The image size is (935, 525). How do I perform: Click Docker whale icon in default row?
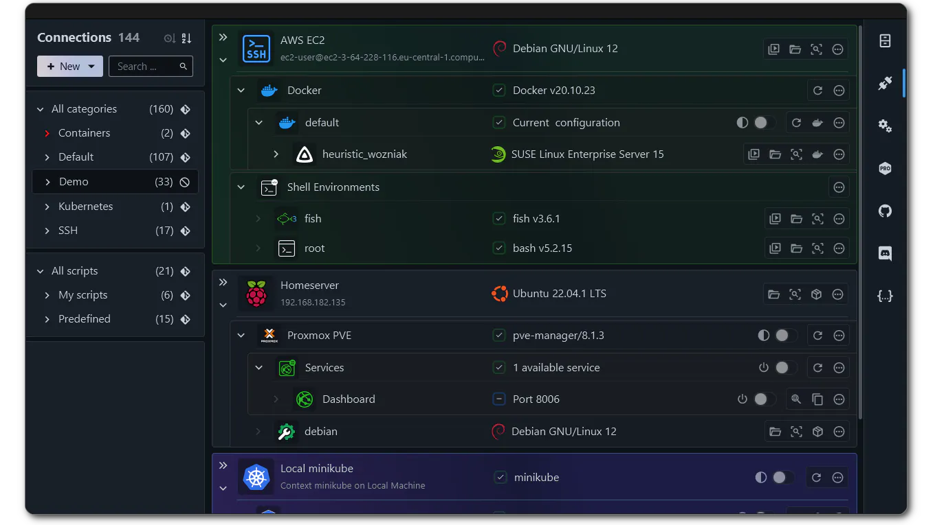[817, 123]
